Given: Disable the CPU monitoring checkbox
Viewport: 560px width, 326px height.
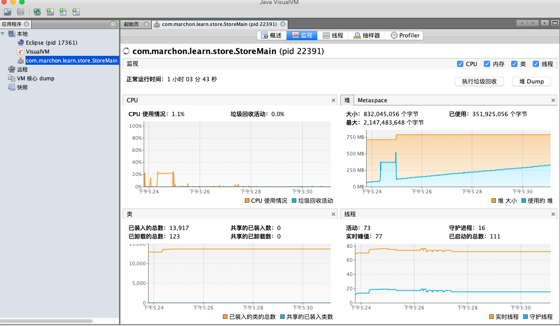Looking at the screenshot, I should click(461, 64).
